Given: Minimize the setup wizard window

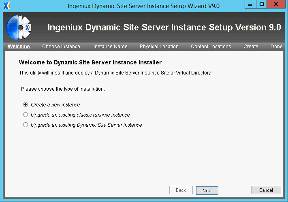Looking at the screenshot, I should pyautogui.click(x=250, y=4).
